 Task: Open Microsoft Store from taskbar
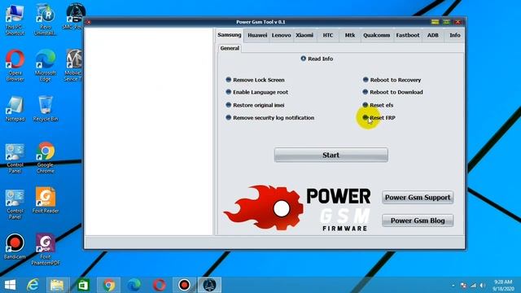click(x=83, y=285)
